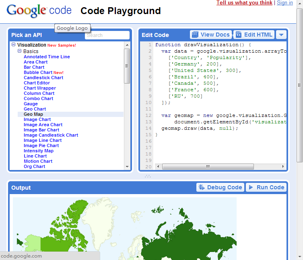Click the function drawVisualization() line

point(203,45)
